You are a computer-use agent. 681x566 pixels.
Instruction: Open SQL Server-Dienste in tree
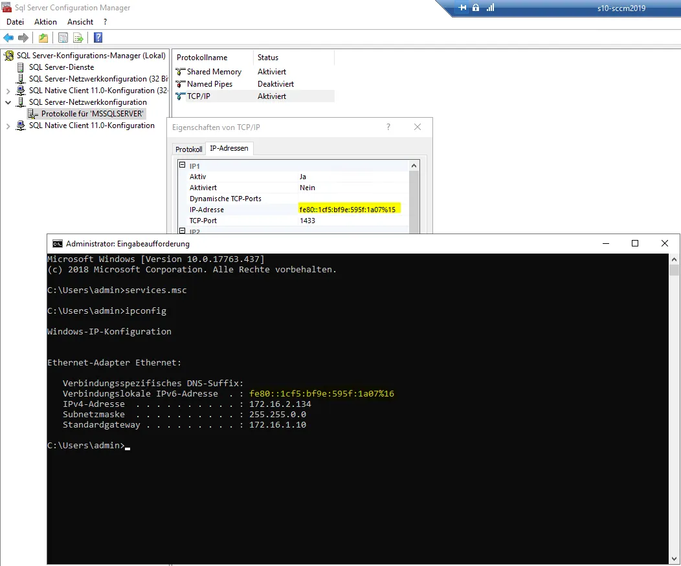pos(61,67)
